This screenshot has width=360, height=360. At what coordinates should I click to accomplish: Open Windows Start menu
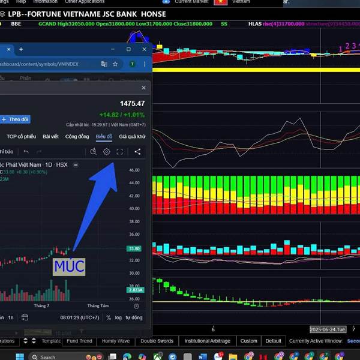coord(20,357)
